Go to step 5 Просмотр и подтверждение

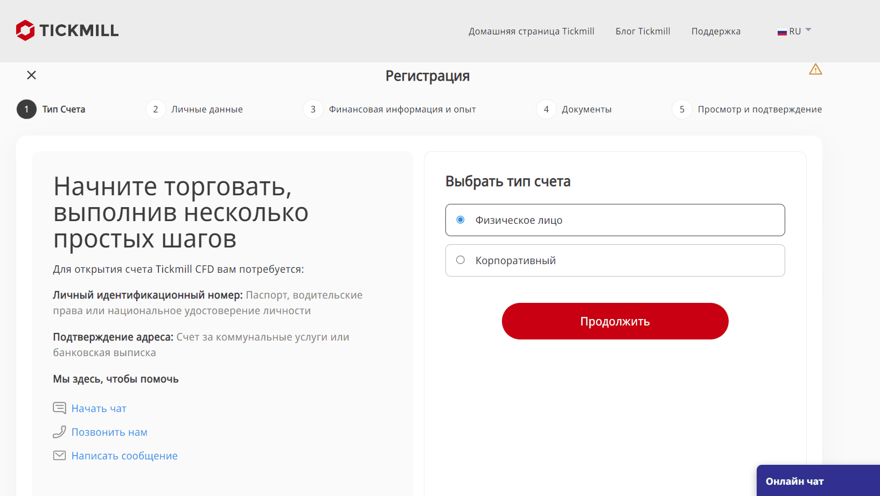click(747, 109)
